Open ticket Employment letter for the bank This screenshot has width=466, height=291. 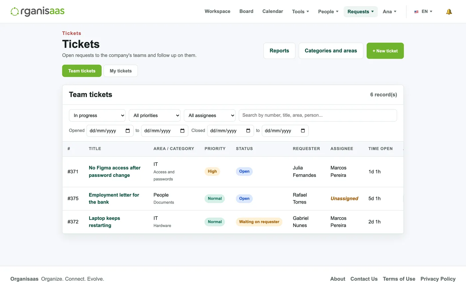(x=114, y=199)
